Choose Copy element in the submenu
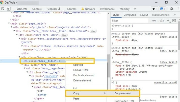Image resolution: width=180 pixels, height=102 pixels. pyautogui.click(x=123, y=93)
